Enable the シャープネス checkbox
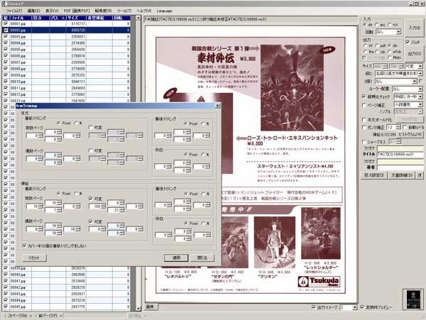The height and width of the screenshot is (320, 426). click(x=364, y=142)
